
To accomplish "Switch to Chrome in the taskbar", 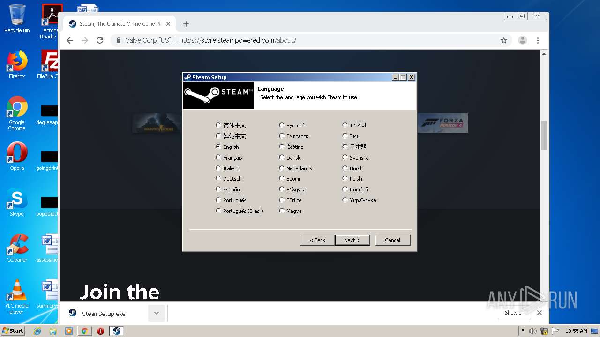I will point(84,331).
